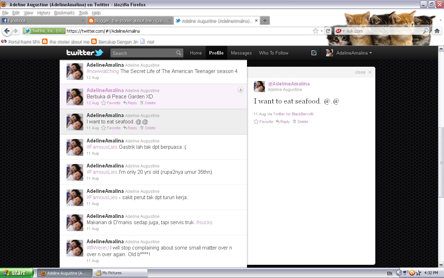Screen dimensions: 444x278
Task: Open the niat bookmark
Action: tap(147, 41)
